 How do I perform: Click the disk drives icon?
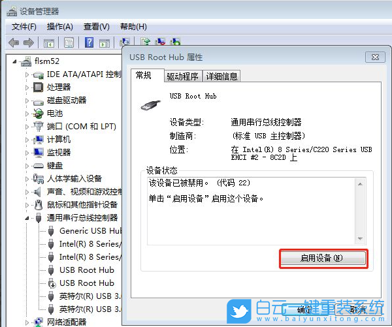point(39,102)
